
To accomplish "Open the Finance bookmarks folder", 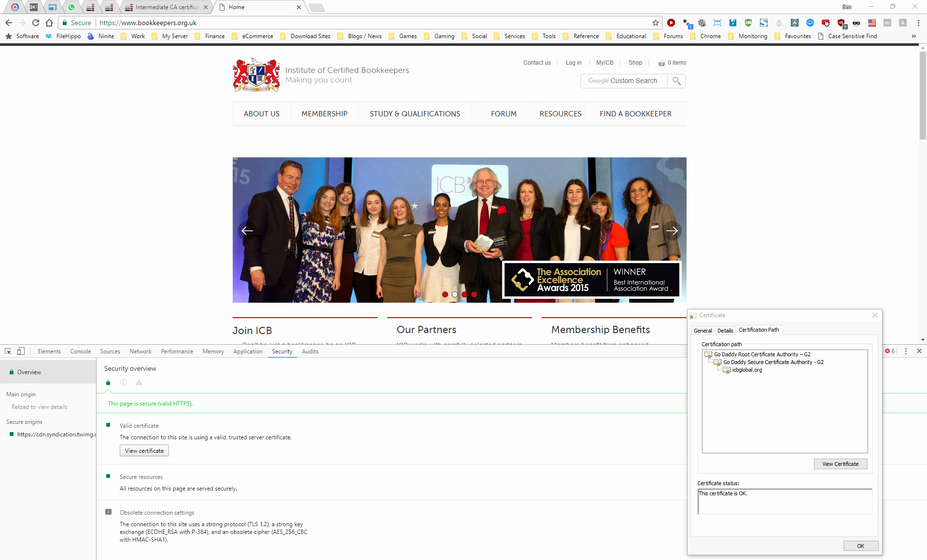I will tap(210, 36).
